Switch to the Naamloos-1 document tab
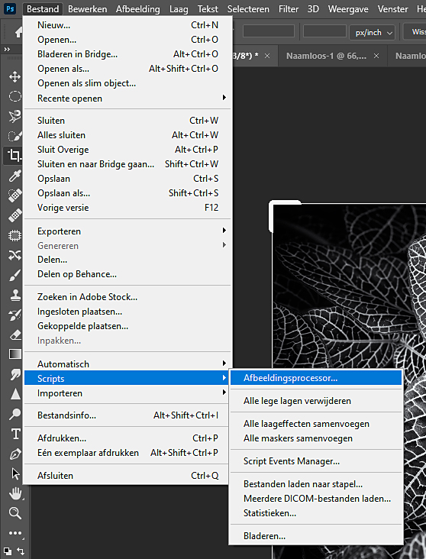 [326, 56]
